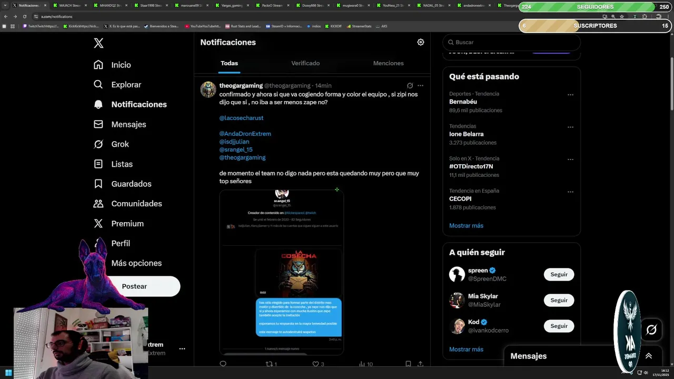
Task: Click the share icon on the tweet
Action: tap(420, 364)
